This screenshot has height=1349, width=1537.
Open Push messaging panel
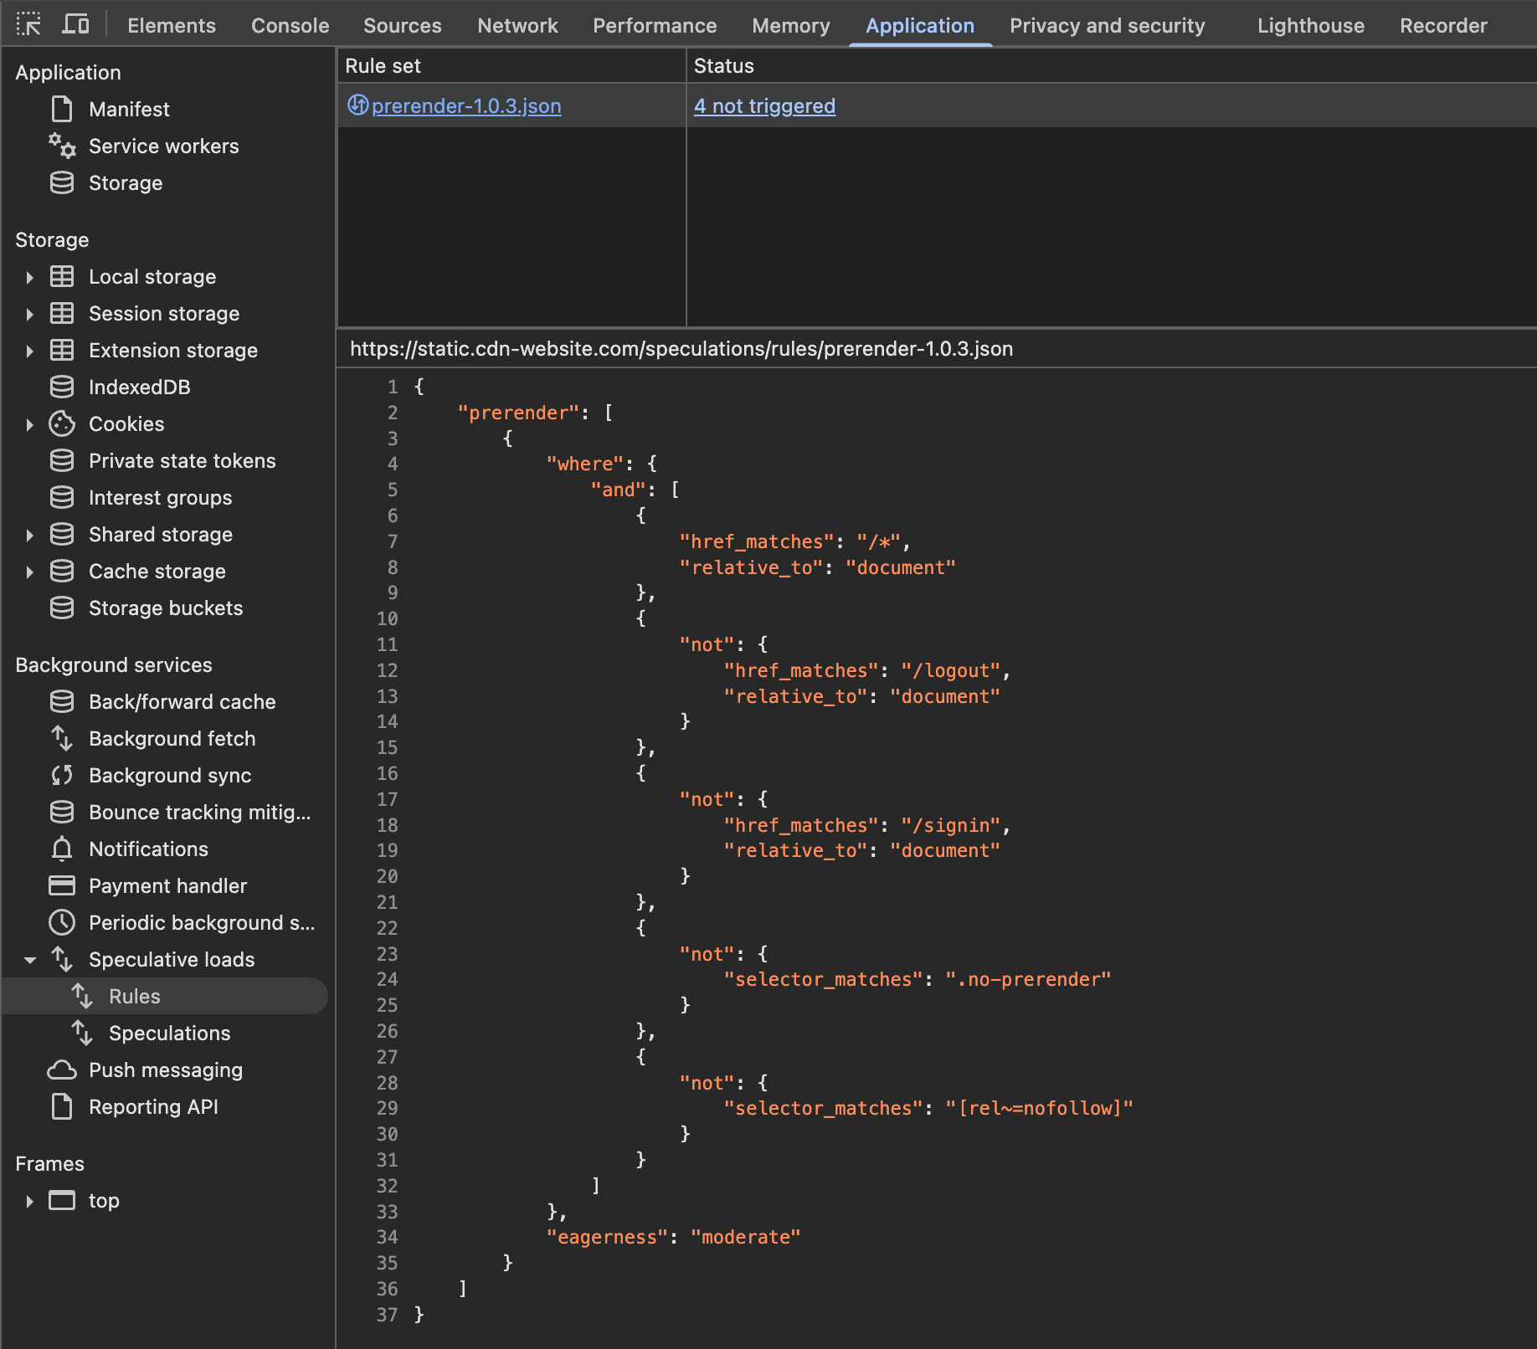[x=165, y=1069]
